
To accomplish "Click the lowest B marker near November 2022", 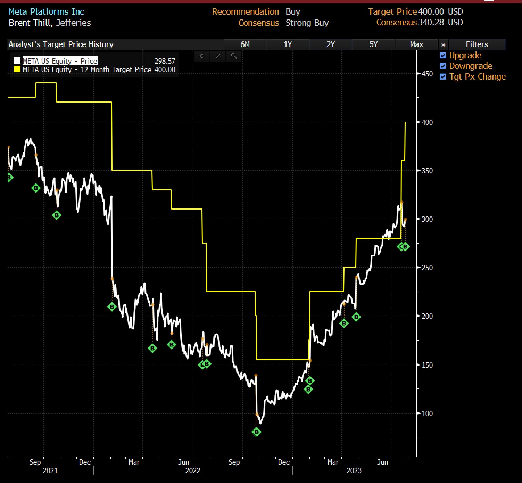I will click(256, 432).
